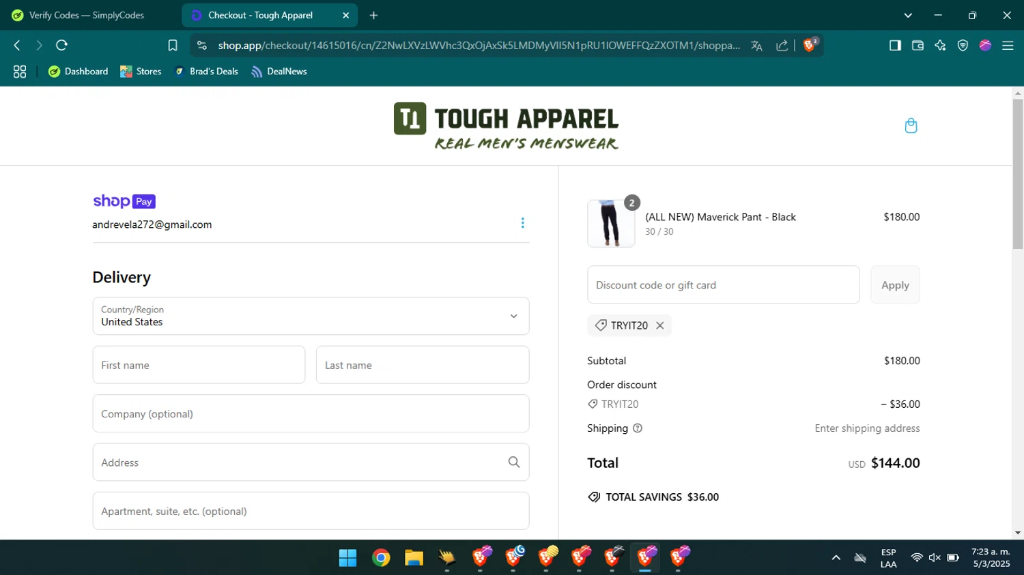The width and height of the screenshot is (1024, 575).
Task: Bookmark this page icon
Action: click(x=173, y=45)
